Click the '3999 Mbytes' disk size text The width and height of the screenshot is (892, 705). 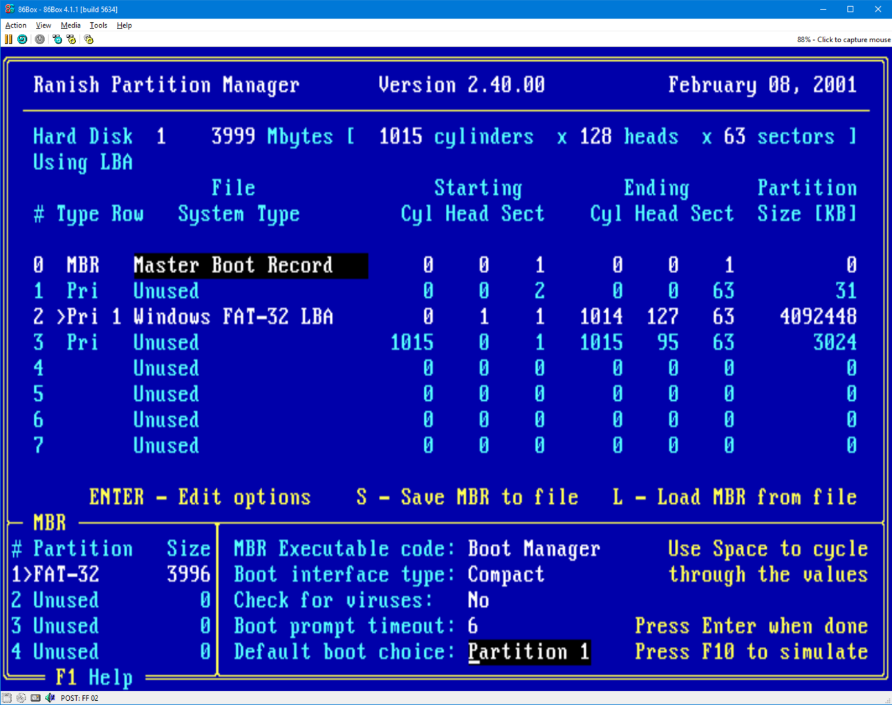[x=272, y=137]
